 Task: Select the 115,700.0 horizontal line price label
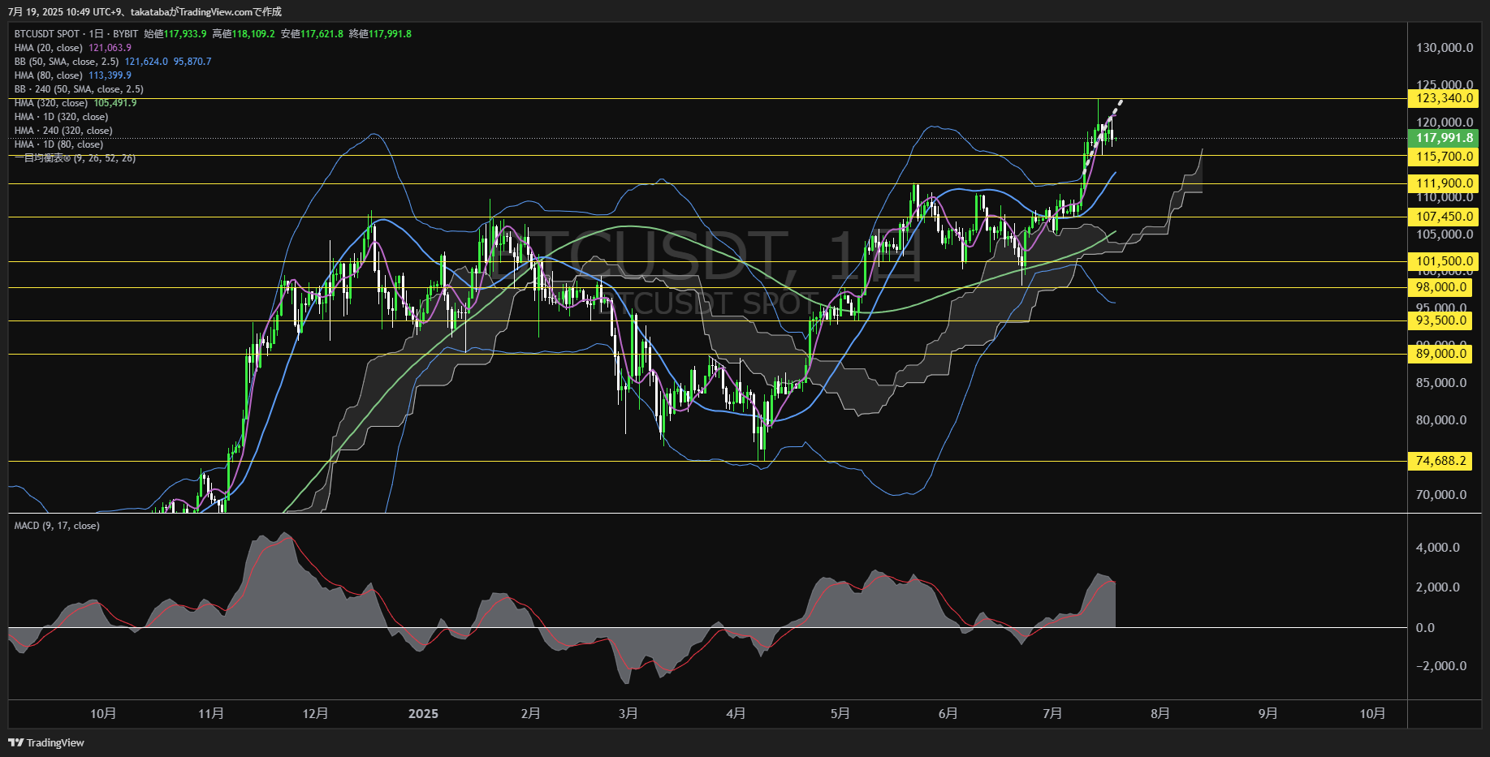[1443, 157]
